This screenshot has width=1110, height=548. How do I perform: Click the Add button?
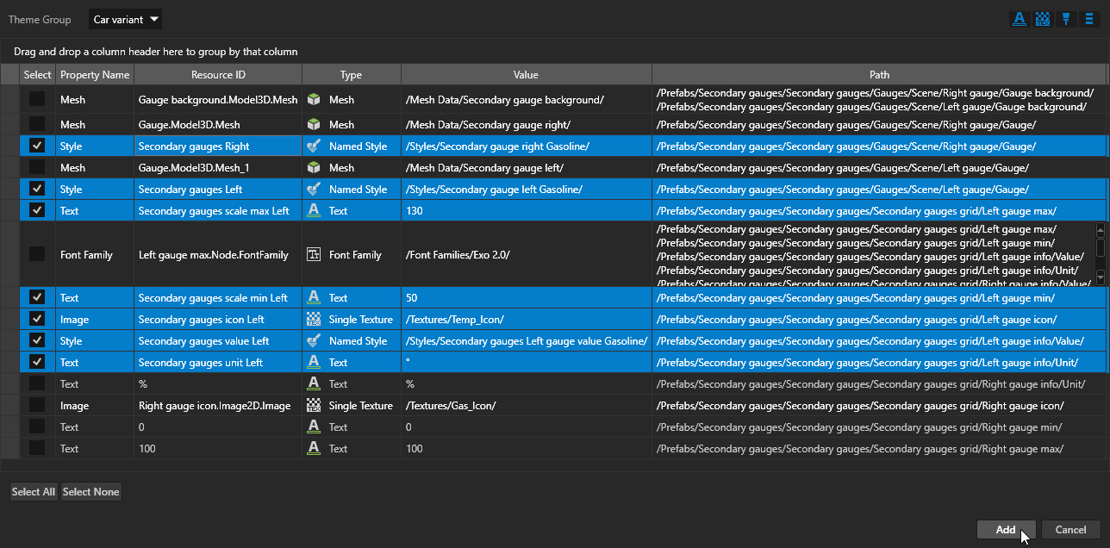1006,530
